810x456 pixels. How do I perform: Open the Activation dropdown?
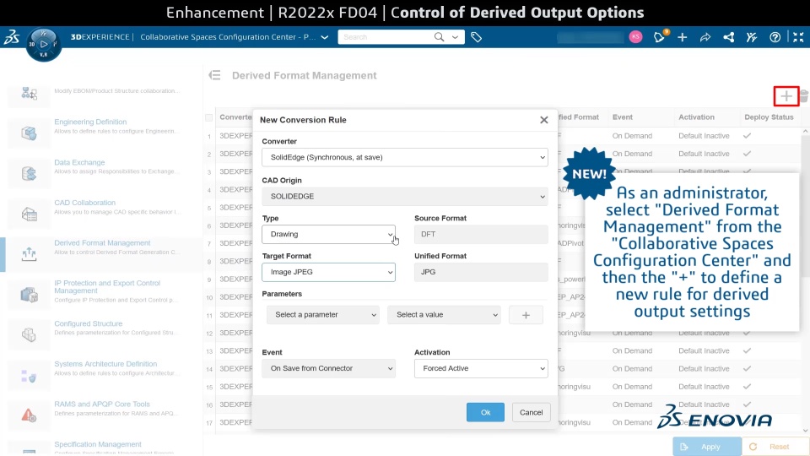pyautogui.click(x=481, y=368)
